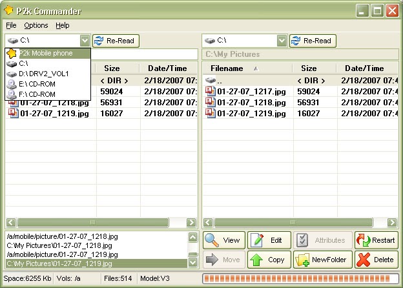This screenshot has height=288, width=403.
Task: Click the D:\ DRV2_VOL1 hard drive icon
Action: tap(12, 74)
